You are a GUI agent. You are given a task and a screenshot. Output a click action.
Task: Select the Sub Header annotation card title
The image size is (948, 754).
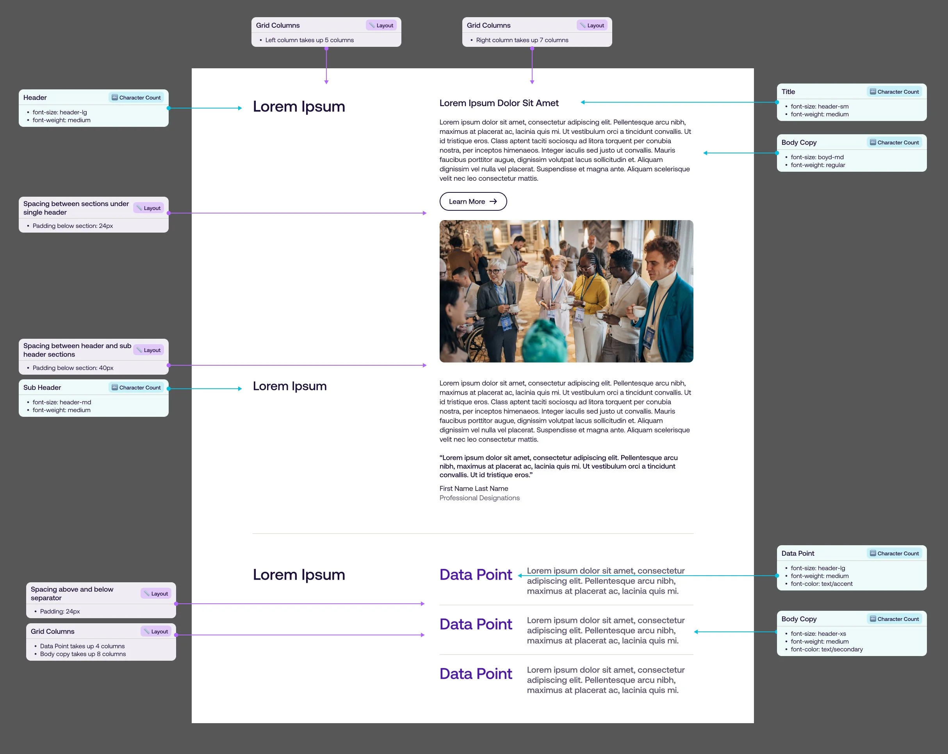42,388
